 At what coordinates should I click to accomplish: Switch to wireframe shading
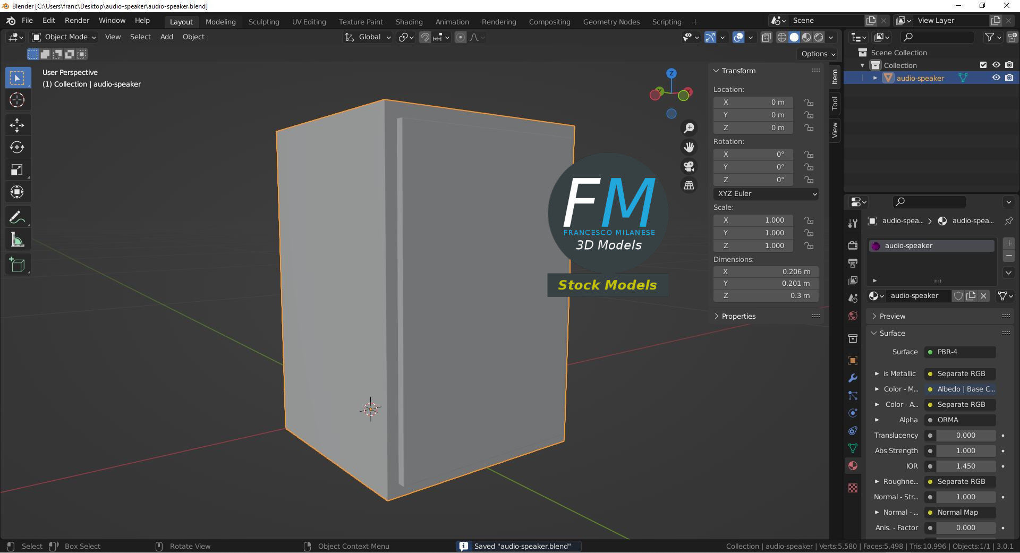click(x=782, y=37)
